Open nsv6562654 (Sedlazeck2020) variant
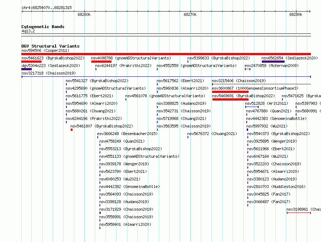This screenshot has height=242, width=321. pyautogui.click(x=290, y=58)
